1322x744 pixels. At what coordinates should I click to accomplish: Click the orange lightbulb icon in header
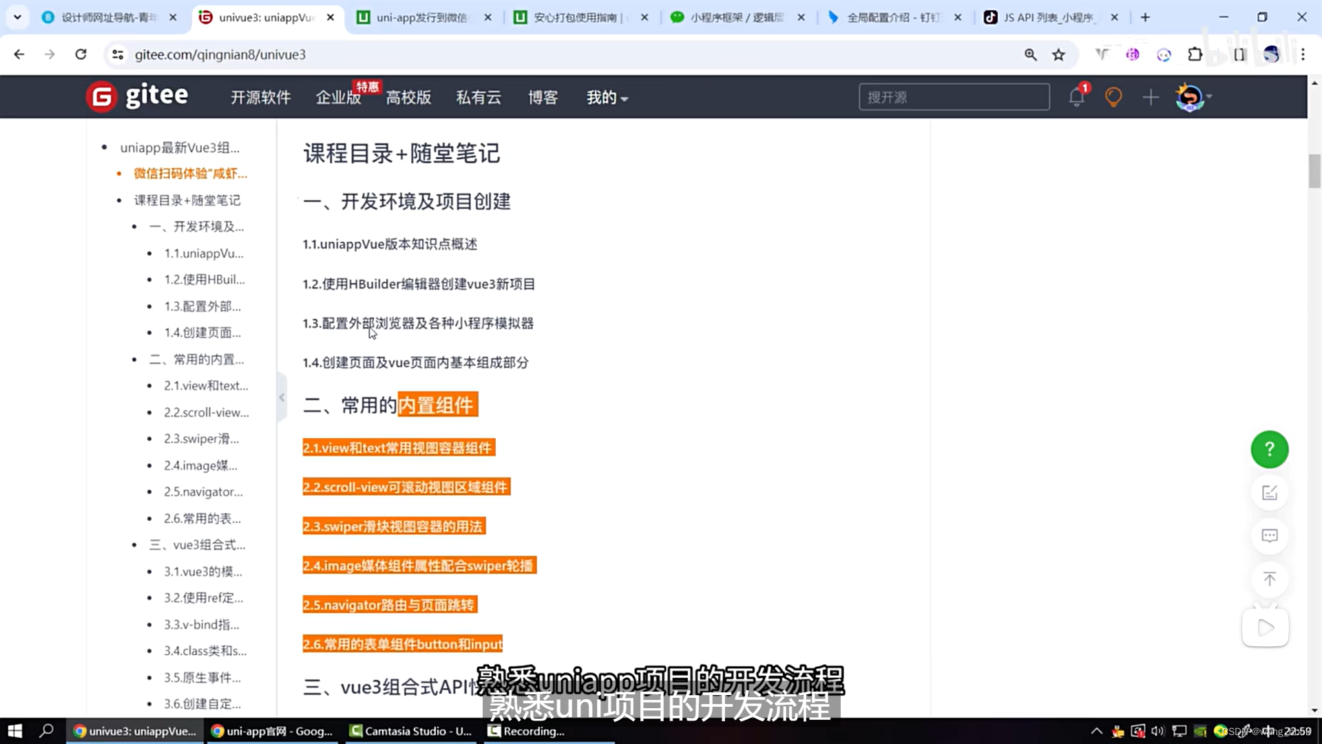coord(1113,97)
